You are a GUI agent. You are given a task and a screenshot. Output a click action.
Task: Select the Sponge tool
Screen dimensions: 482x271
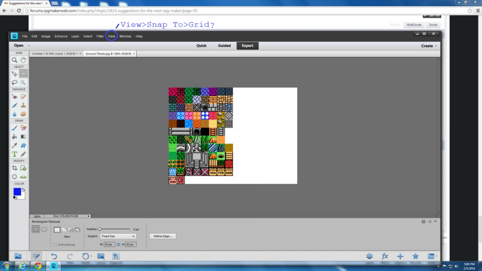pos(24,114)
